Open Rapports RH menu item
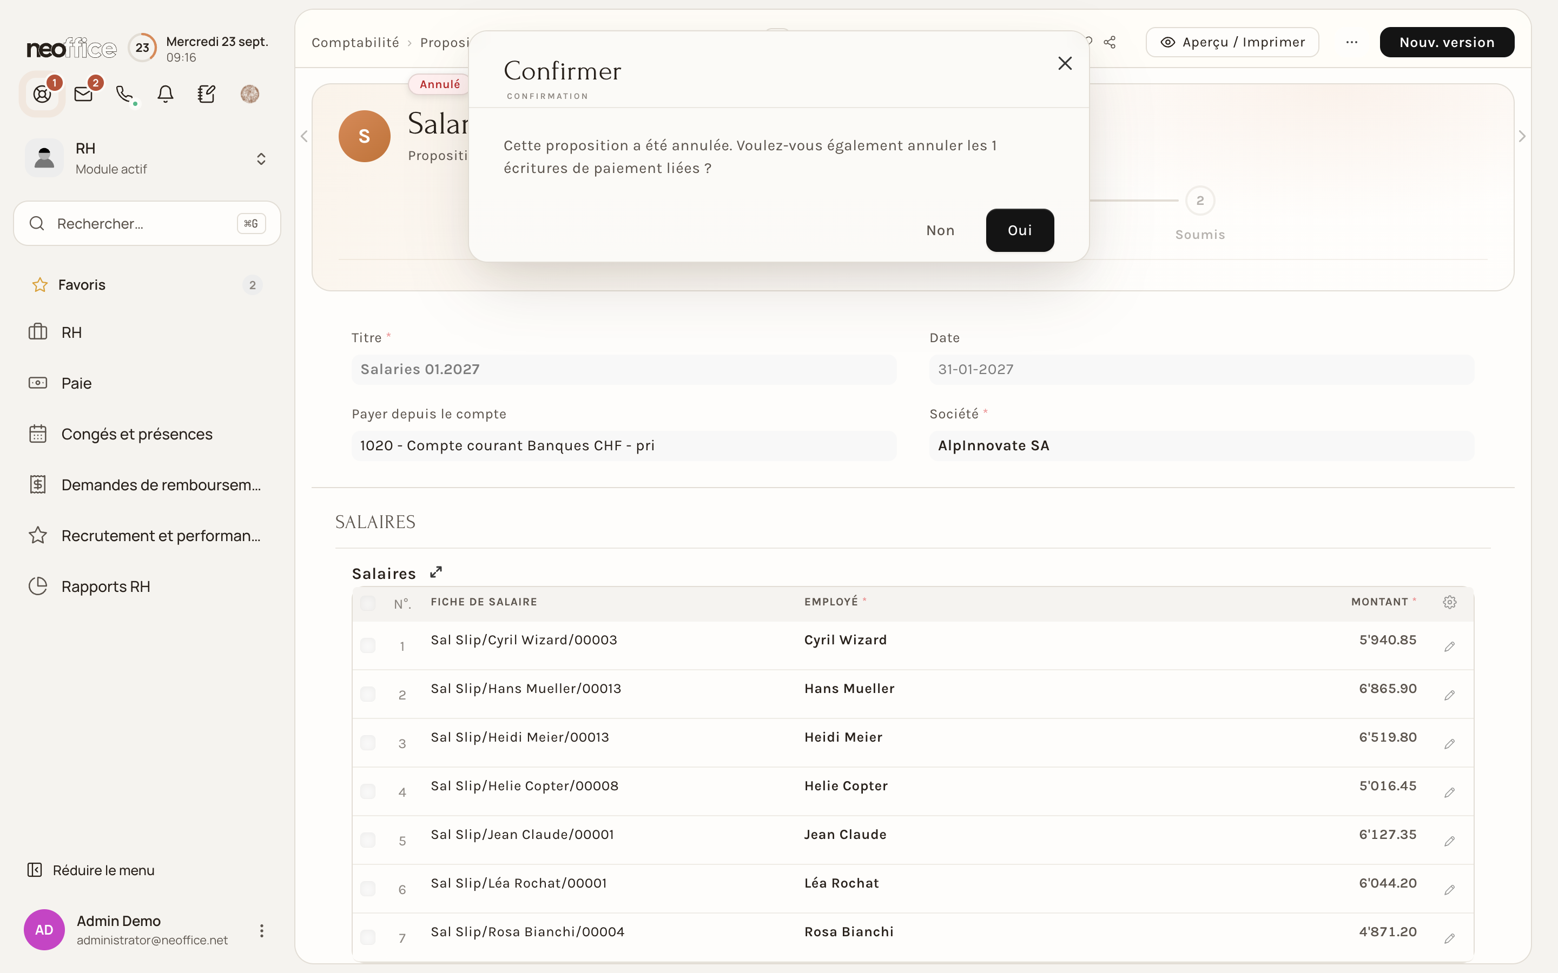The width and height of the screenshot is (1558, 973). (x=147, y=587)
